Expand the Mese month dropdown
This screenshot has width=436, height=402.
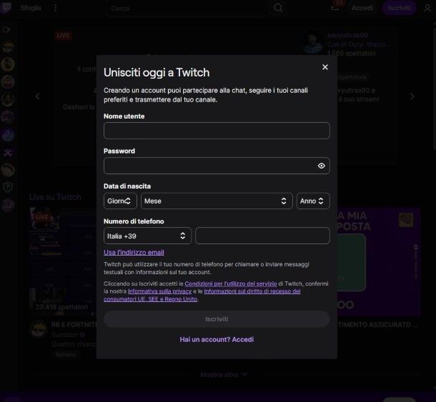217,201
